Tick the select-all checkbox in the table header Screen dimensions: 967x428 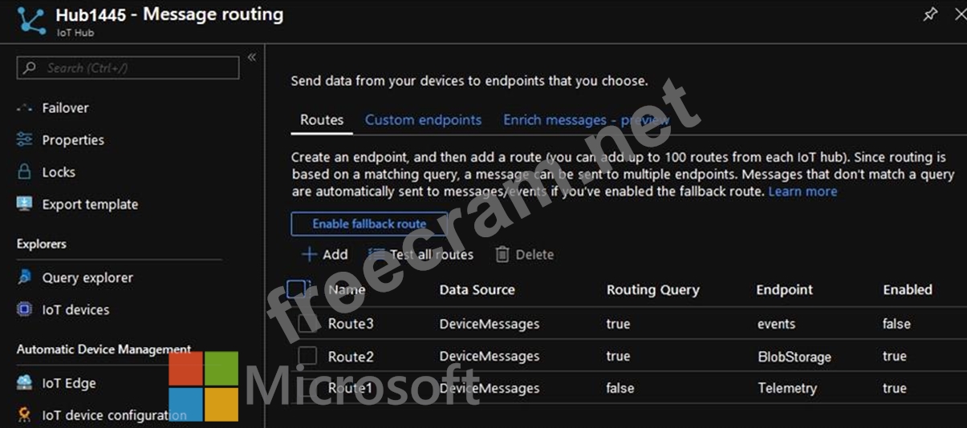298,290
